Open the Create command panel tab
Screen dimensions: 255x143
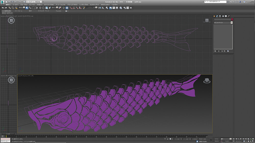pos(214,16)
